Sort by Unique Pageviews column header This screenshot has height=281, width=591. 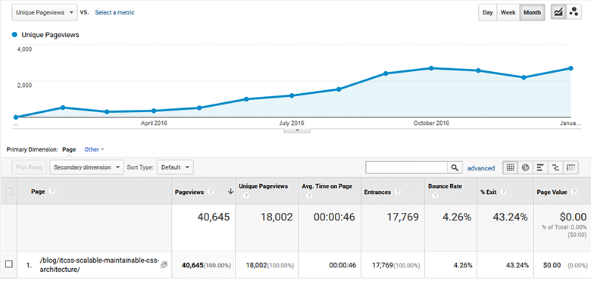pyautogui.click(x=263, y=186)
